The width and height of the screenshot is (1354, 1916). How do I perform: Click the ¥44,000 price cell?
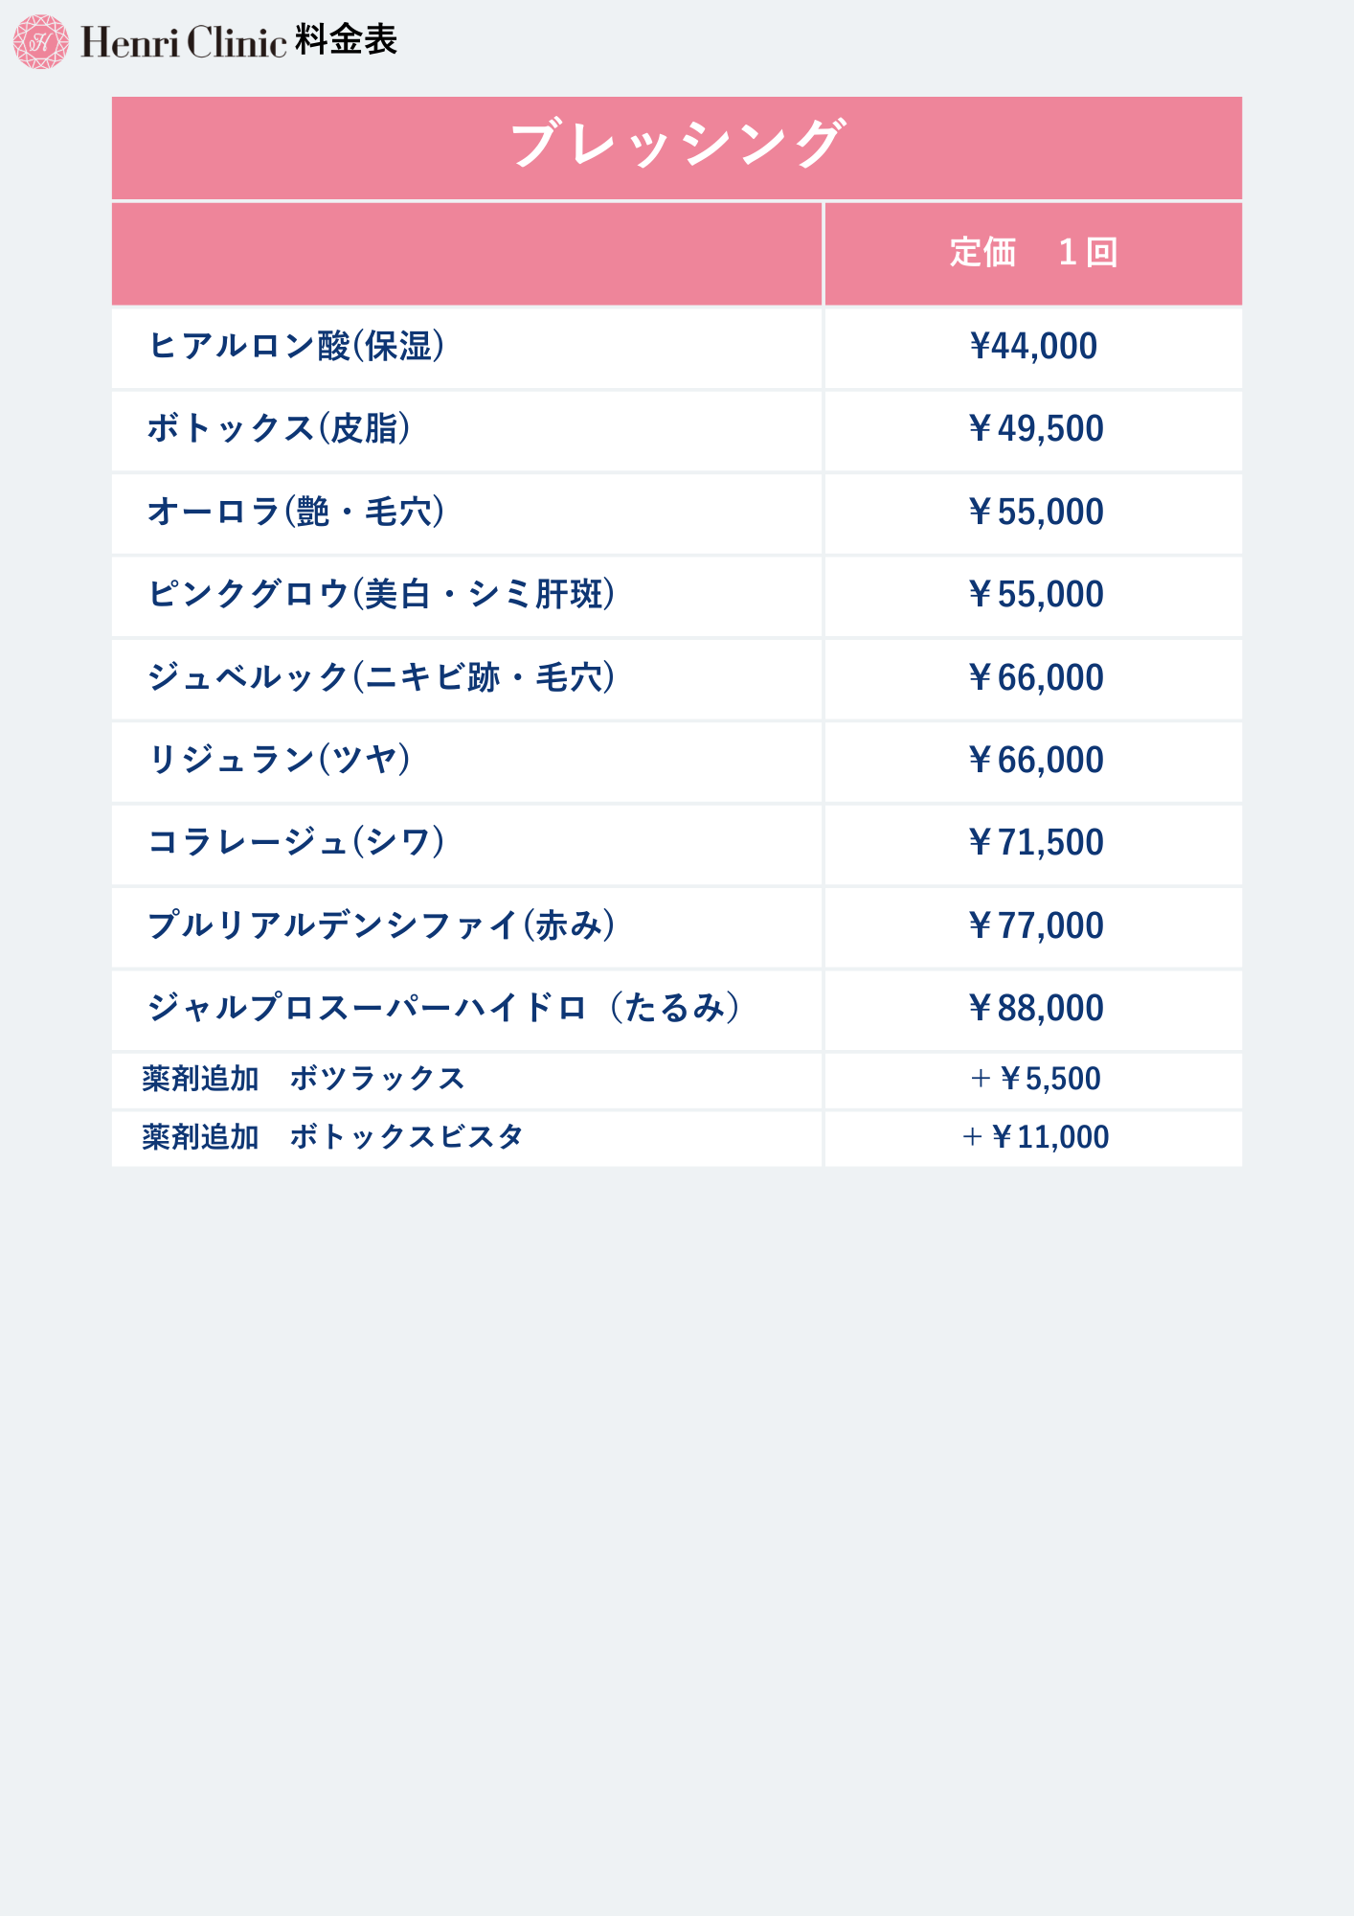[1033, 347]
